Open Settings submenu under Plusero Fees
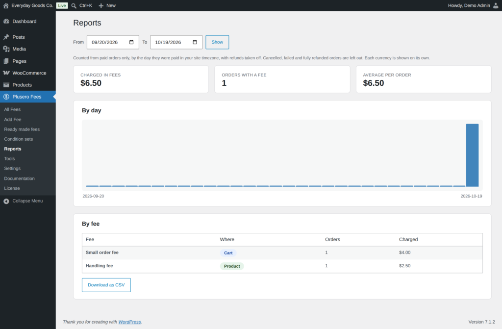The height and width of the screenshot is (329, 502). [12, 168]
